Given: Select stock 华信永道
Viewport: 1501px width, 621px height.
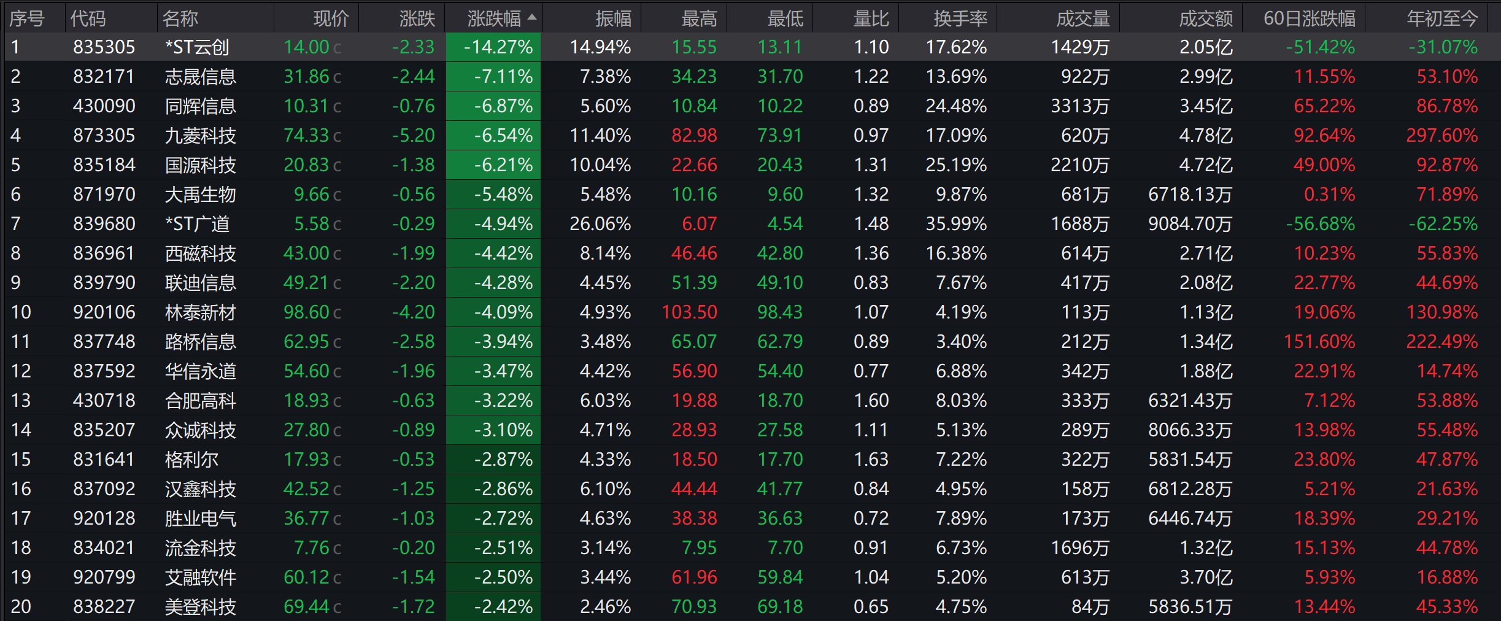Looking at the screenshot, I should [201, 371].
